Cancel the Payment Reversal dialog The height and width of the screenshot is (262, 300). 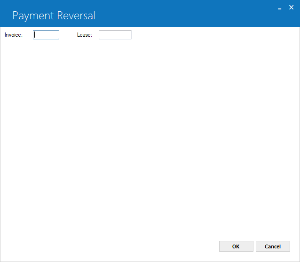click(273, 246)
